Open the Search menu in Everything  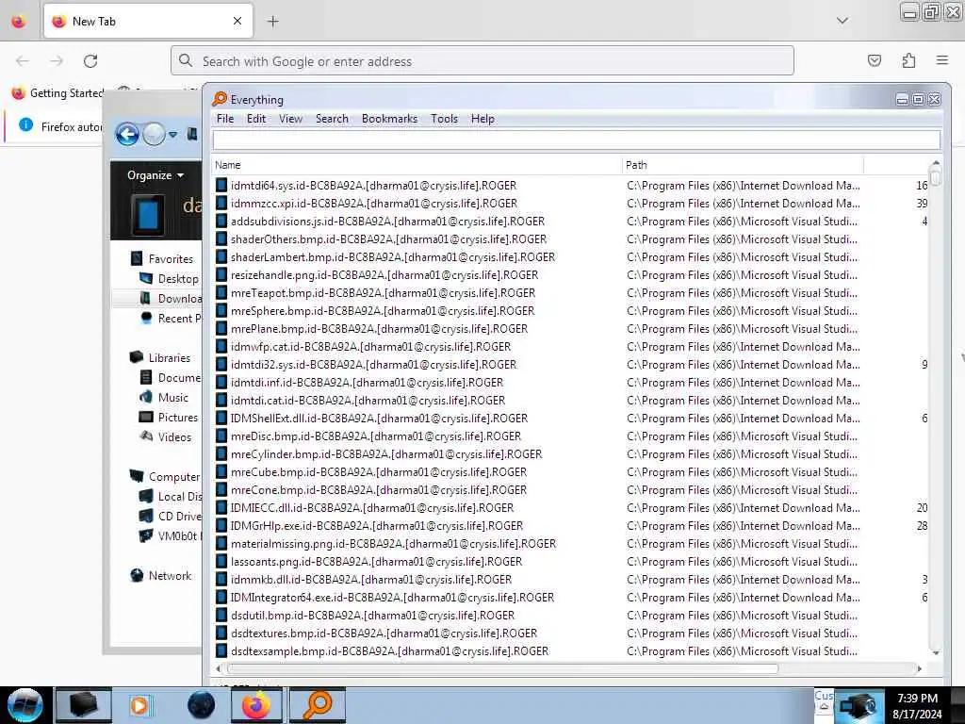click(332, 119)
